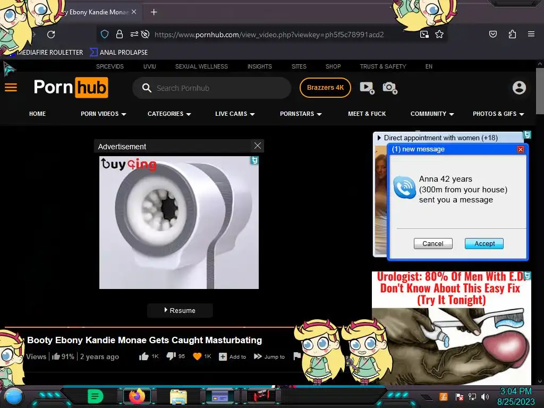Expand the Community dropdown
Image resolution: width=544 pixels, height=408 pixels.
click(452, 114)
